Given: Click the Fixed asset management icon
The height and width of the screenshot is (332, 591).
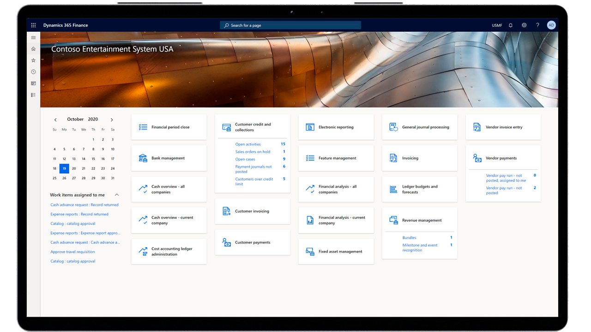Looking at the screenshot, I should click(310, 251).
